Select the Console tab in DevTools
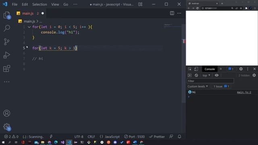 [210, 69]
